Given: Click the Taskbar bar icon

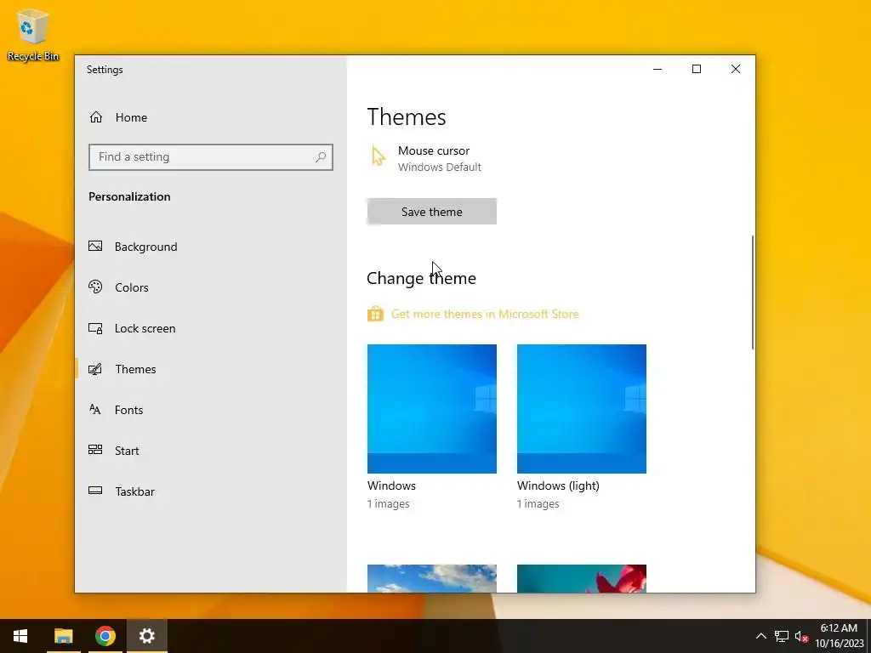Looking at the screenshot, I should coord(95,491).
